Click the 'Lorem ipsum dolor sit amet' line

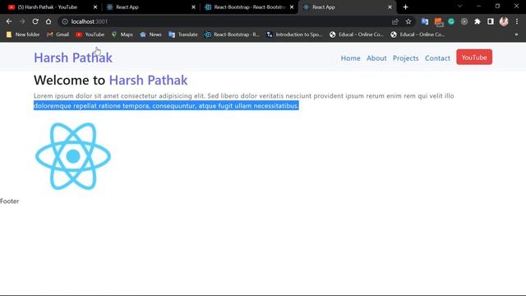[244, 96]
